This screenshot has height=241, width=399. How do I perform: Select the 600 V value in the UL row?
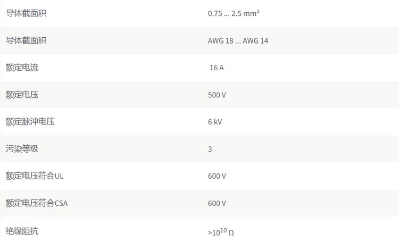point(217,177)
